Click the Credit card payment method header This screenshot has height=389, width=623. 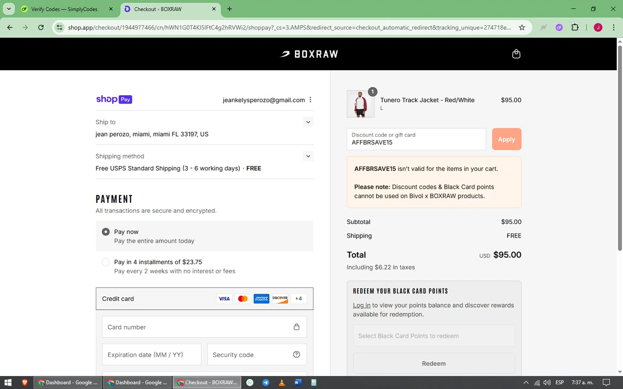click(204, 299)
